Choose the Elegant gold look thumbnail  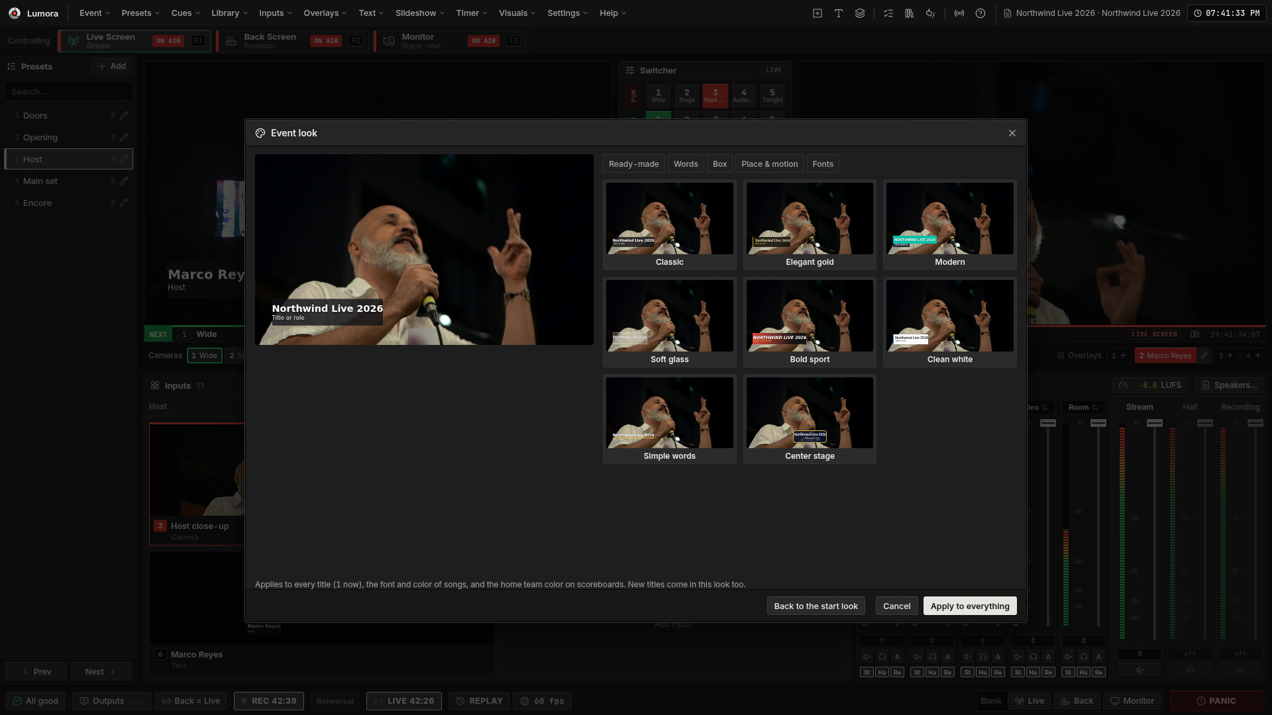tap(810, 224)
